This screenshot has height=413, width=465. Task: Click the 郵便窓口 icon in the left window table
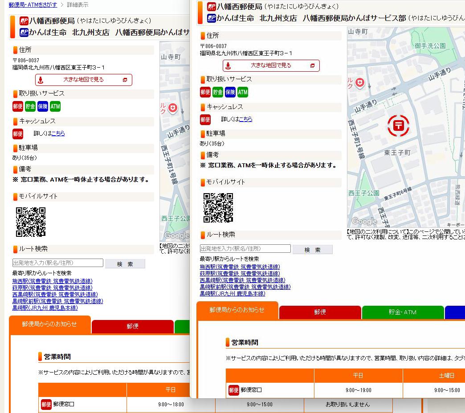click(x=46, y=405)
